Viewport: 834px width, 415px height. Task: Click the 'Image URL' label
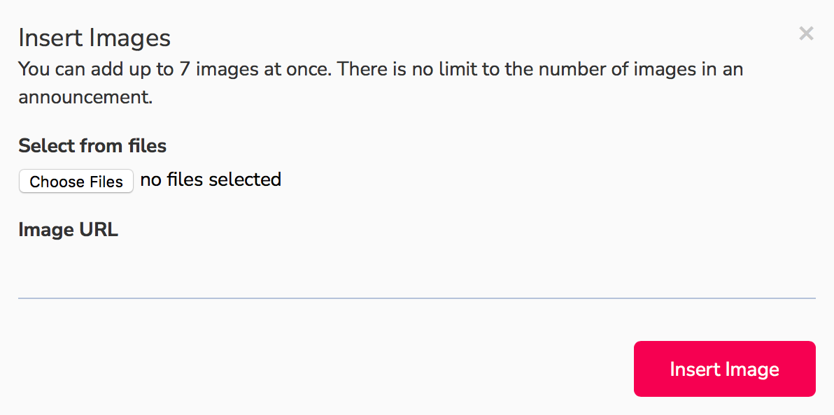click(68, 230)
